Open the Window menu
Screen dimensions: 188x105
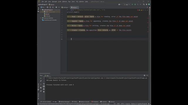tap(82, 1)
